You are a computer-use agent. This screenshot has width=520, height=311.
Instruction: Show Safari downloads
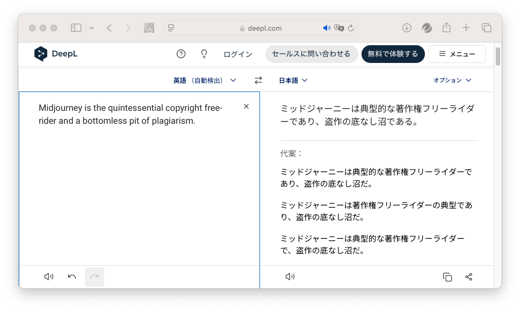(x=407, y=28)
